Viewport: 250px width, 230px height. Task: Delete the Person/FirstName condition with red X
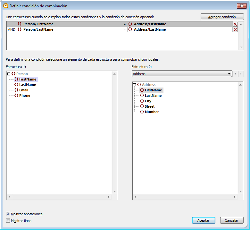[x=235, y=24]
